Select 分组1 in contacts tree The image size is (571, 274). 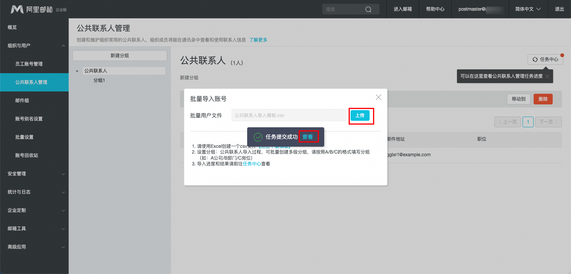99,80
